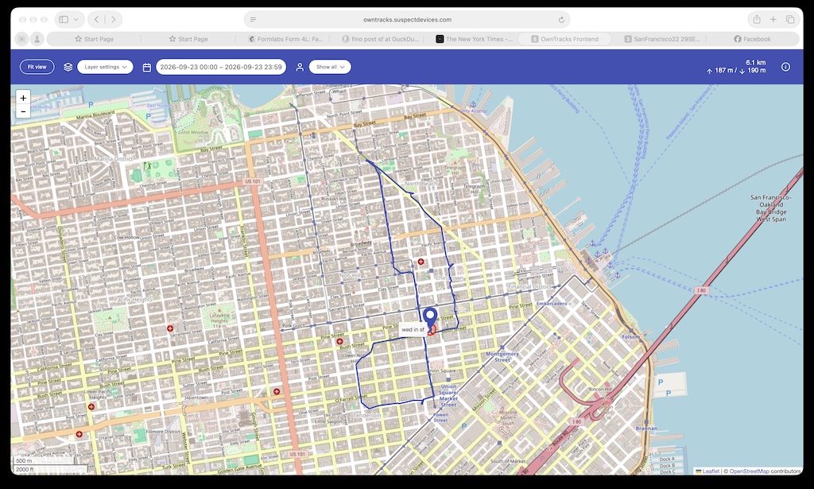
Task: Click the date range field
Action: pos(221,67)
